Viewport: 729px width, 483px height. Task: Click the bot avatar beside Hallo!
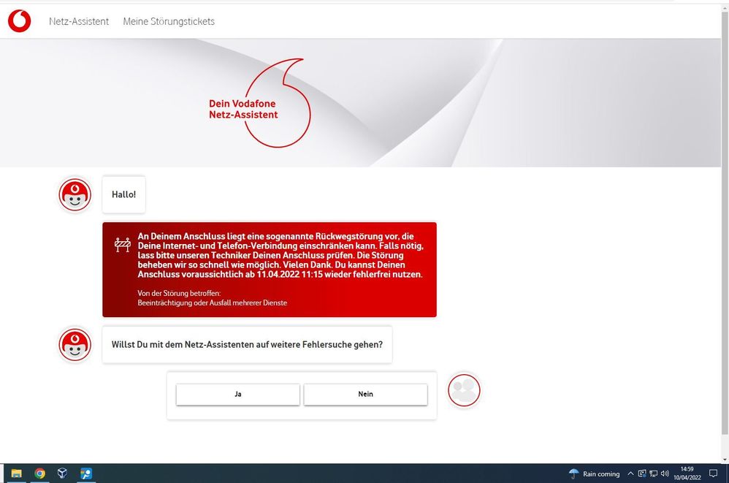coord(75,195)
